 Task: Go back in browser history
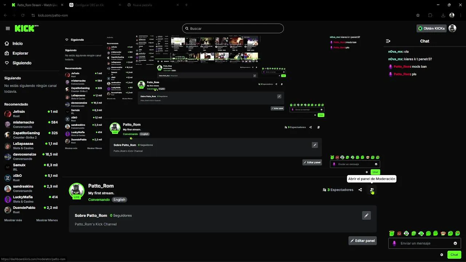[5, 15]
